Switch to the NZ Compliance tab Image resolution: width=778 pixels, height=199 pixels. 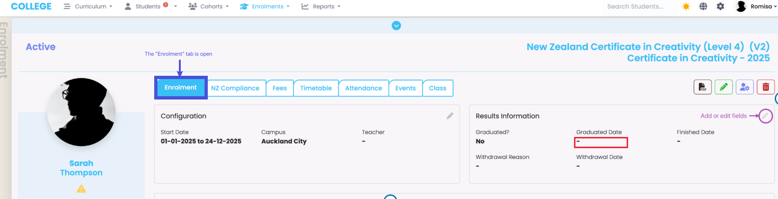pos(235,88)
